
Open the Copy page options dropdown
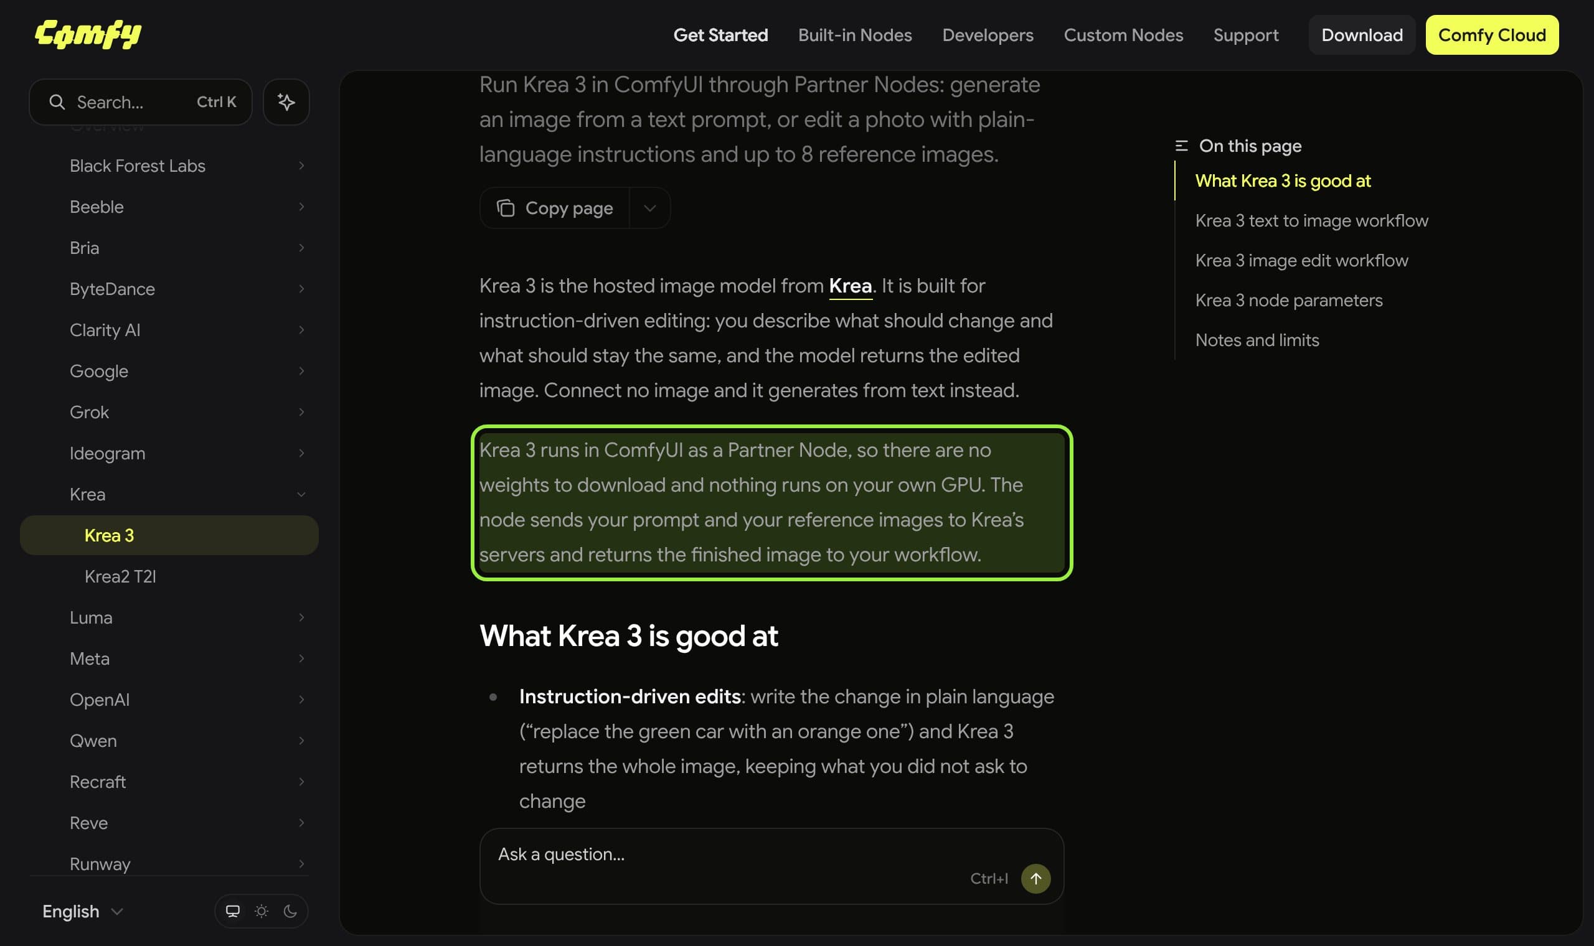[x=649, y=208]
